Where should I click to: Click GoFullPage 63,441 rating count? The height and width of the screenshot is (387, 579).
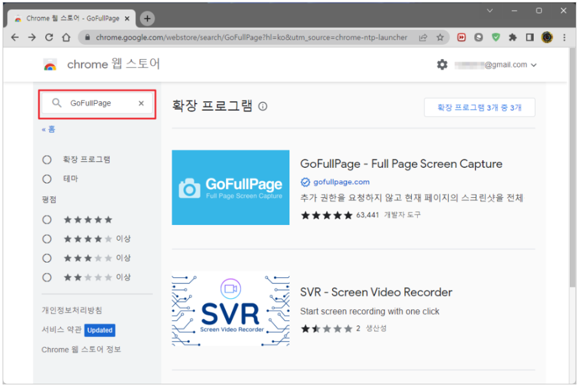click(x=367, y=215)
